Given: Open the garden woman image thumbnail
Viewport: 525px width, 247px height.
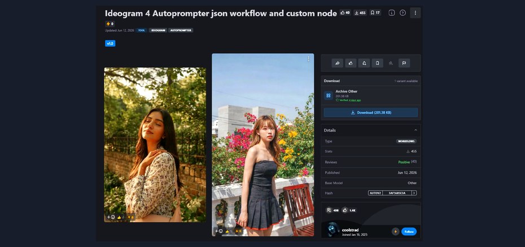Looking at the screenshot, I should point(155,145).
